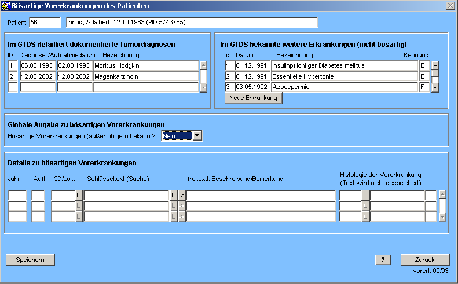
Task: Click the first freitextl. Beschreibung/Bemerkung field
Action: 261,196
